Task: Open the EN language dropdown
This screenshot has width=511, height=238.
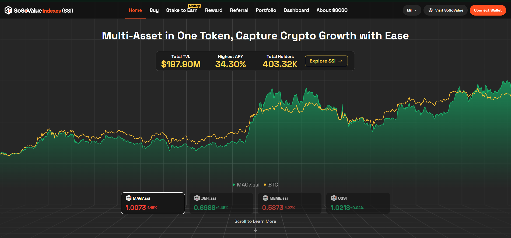Action: click(412, 10)
